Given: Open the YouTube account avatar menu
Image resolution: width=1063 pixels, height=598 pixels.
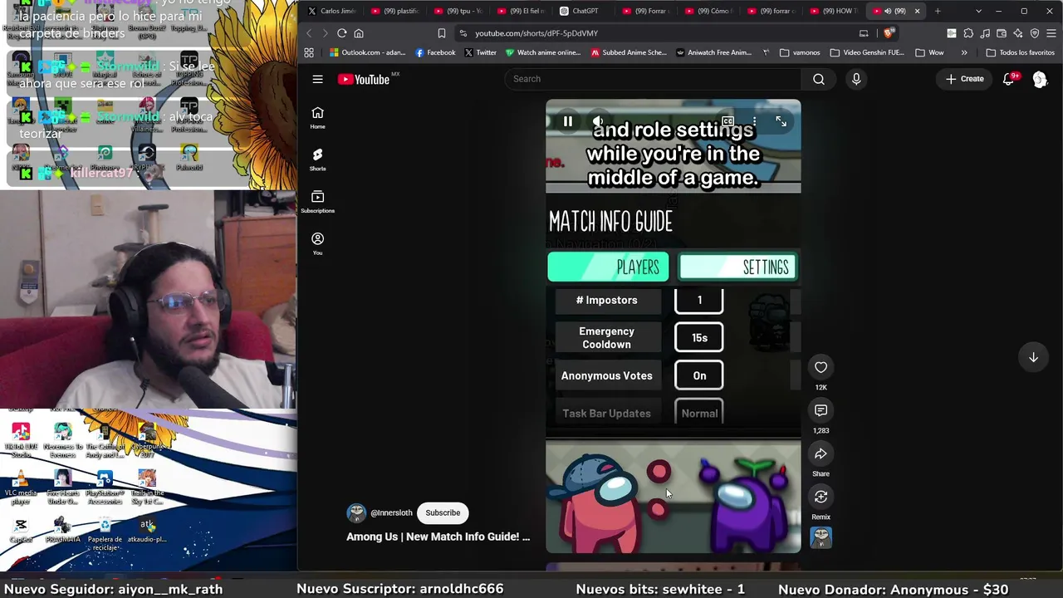Looking at the screenshot, I should tap(1040, 79).
